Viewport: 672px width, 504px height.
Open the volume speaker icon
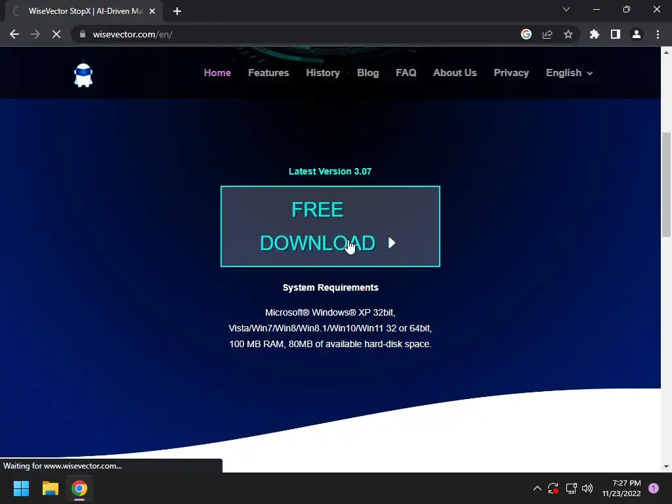coord(587,488)
